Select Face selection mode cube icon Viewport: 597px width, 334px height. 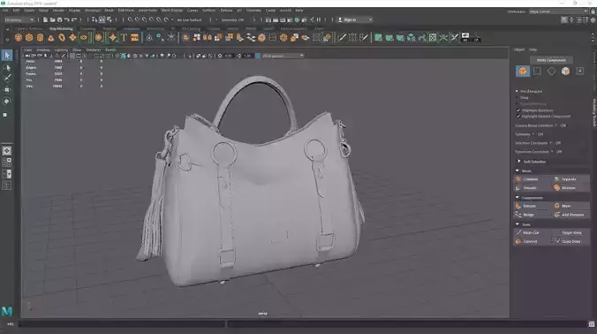tap(565, 72)
